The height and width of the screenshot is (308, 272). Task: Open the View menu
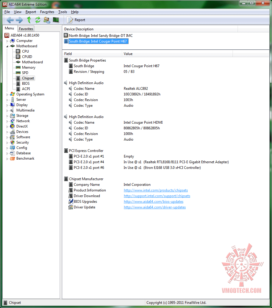pyautogui.click(x=18, y=12)
